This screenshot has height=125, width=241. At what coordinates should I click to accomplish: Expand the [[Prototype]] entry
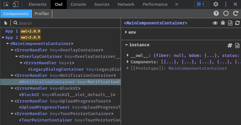tap(128, 68)
